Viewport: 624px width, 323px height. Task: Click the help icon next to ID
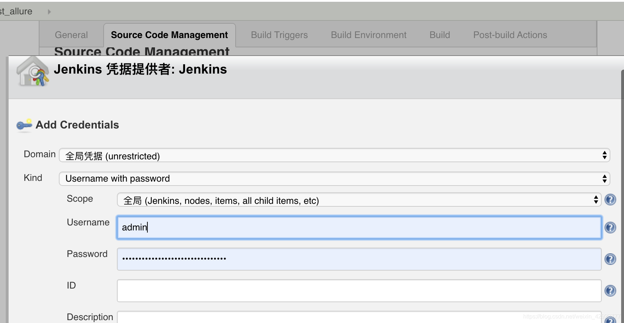(610, 291)
